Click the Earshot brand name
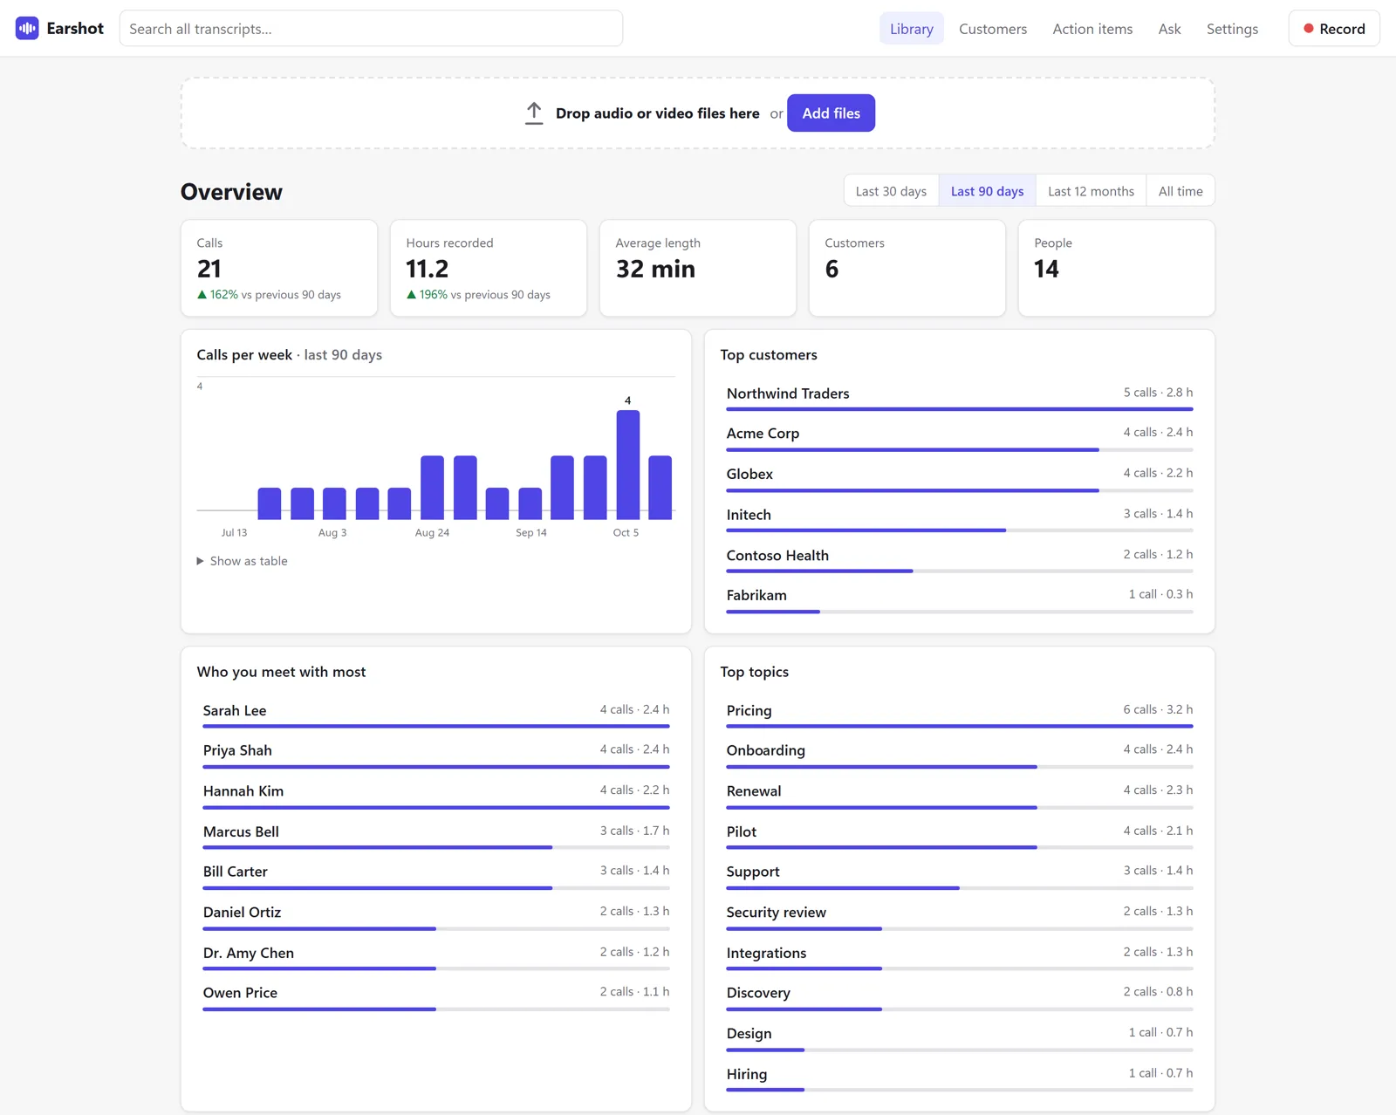This screenshot has height=1115, width=1396. click(x=75, y=29)
